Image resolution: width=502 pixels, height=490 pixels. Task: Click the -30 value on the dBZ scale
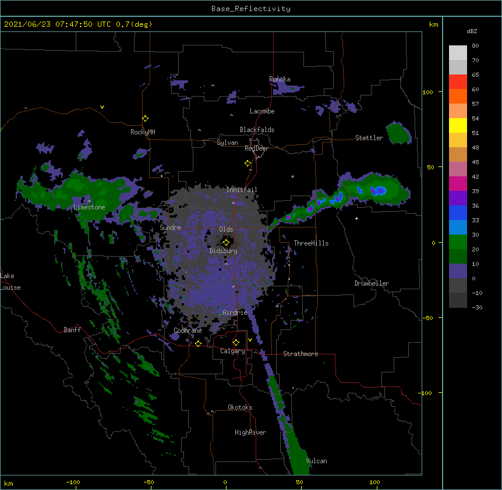(477, 307)
